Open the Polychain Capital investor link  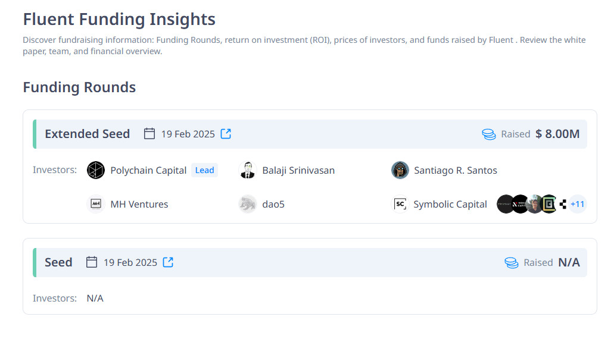(x=148, y=171)
